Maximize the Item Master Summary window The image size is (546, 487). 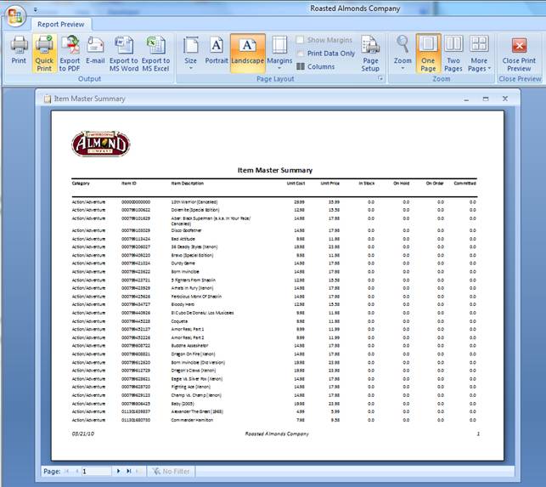tap(486, 99)
